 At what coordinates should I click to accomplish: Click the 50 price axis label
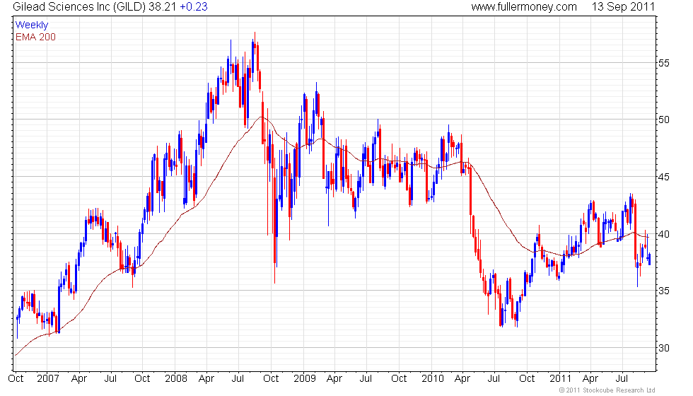point(663,120)
